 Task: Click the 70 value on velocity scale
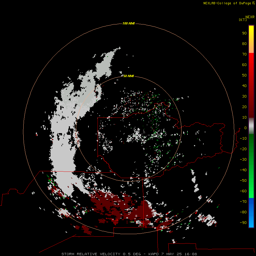[244, 54]
